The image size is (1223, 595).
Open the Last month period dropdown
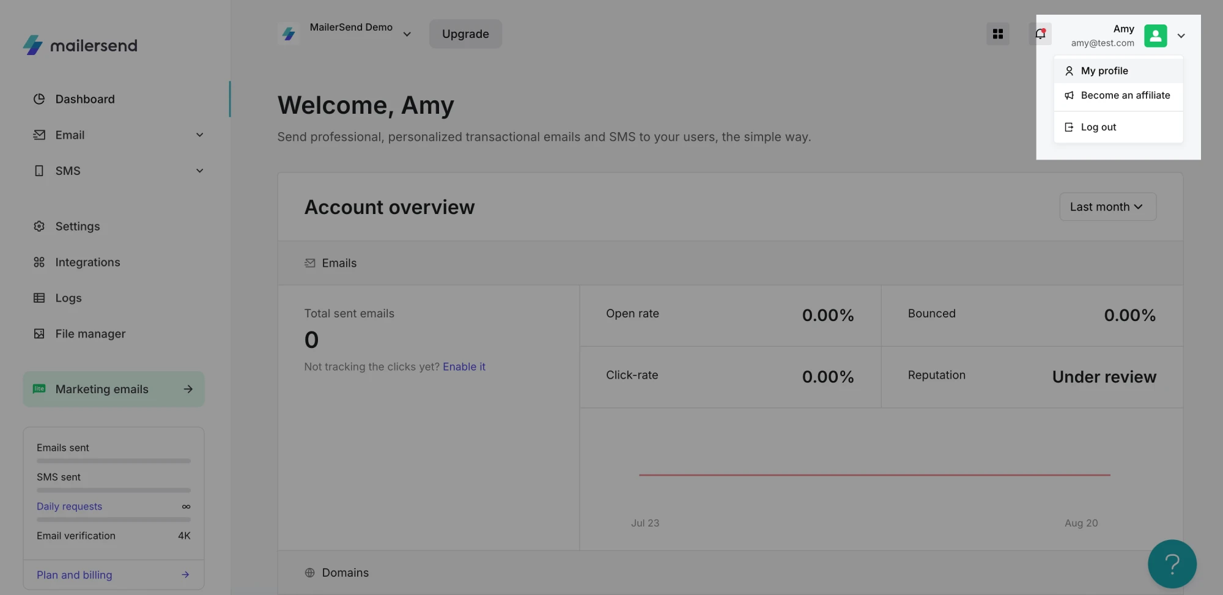[x=1107, y=207]
